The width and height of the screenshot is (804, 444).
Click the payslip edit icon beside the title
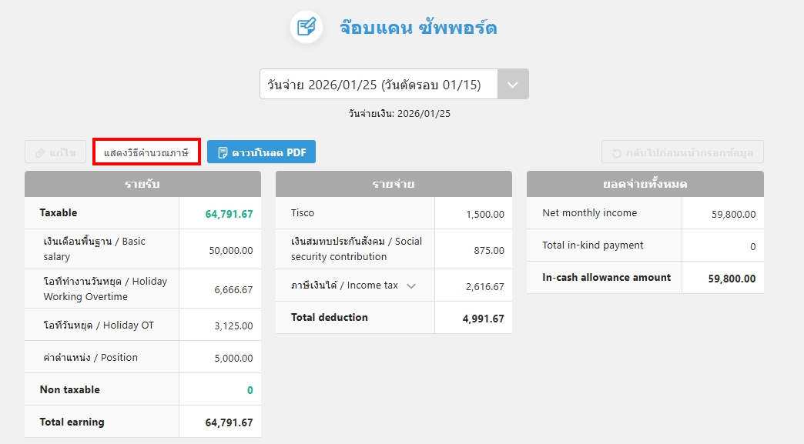[306, 27]
